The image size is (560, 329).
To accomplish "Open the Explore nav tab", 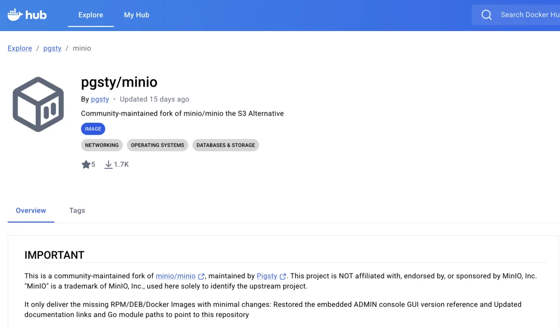I will point(91,15).
